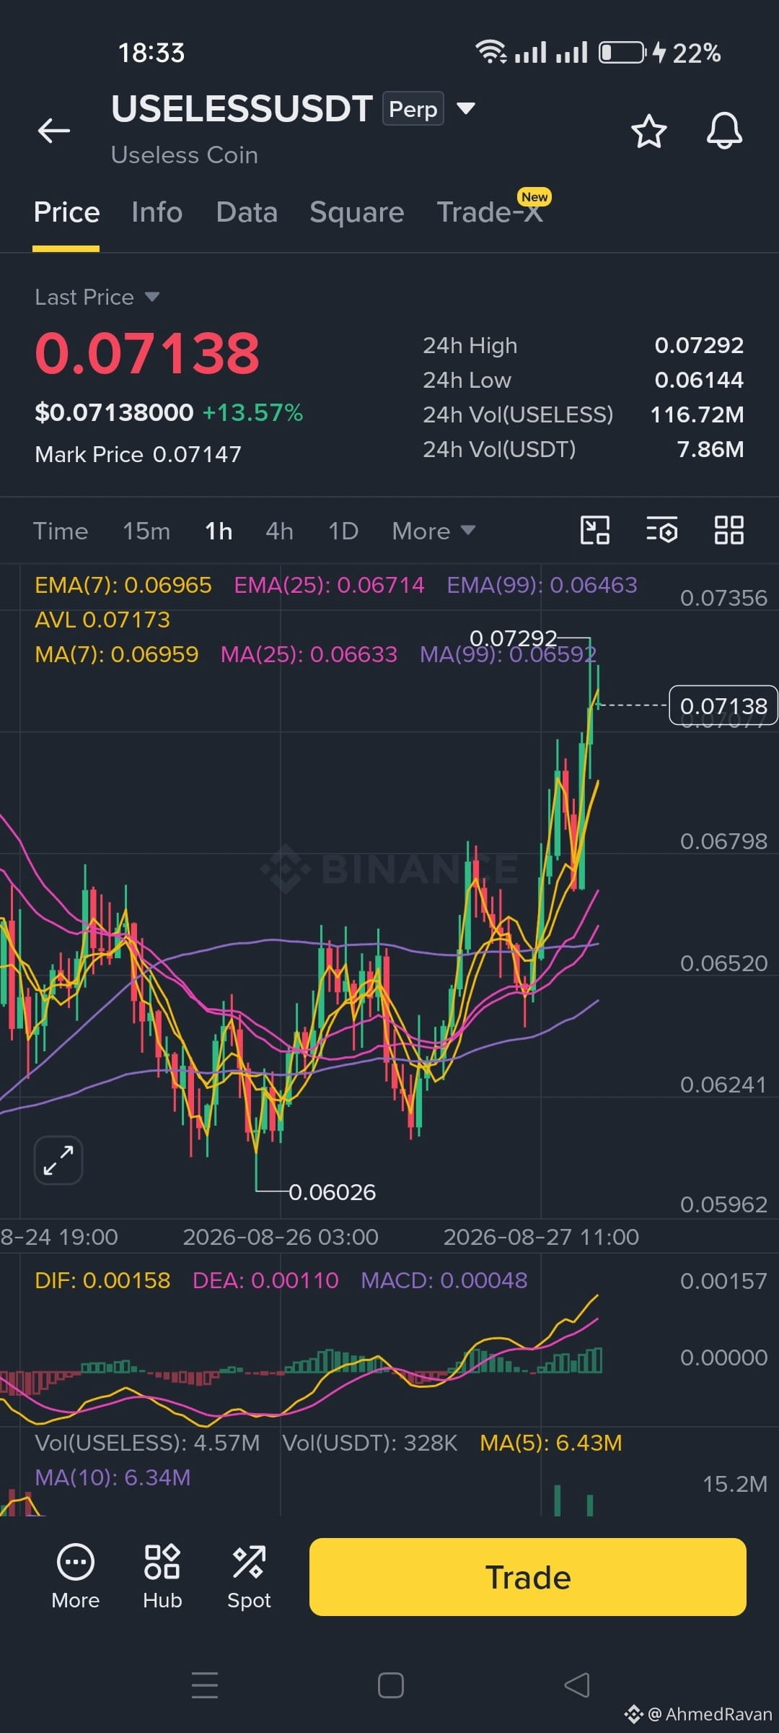Tap the DEA: 0.00110 label
Screen dimensions: 779x1733
pyautogui.click(x=265, y=1280)
